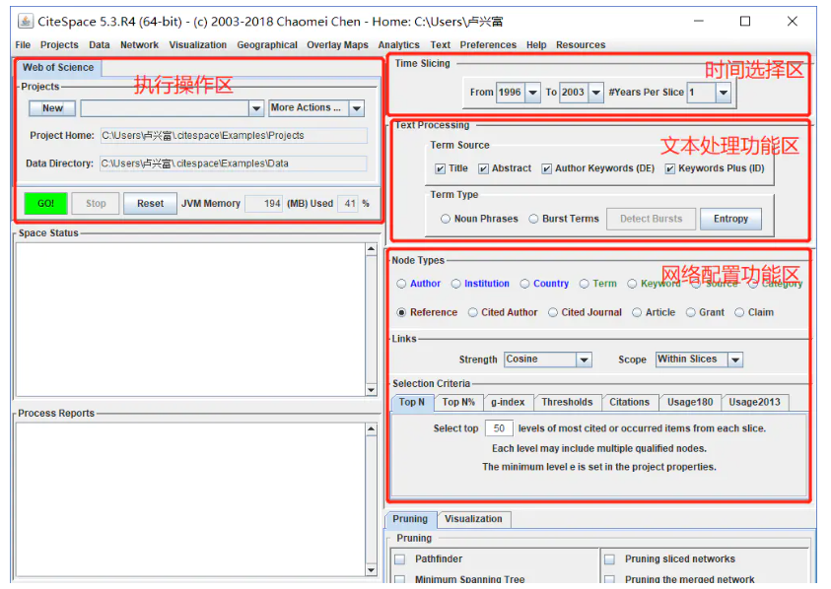
Task: Switch to the Usage180 tab
Action: click(x=690, y=403)
